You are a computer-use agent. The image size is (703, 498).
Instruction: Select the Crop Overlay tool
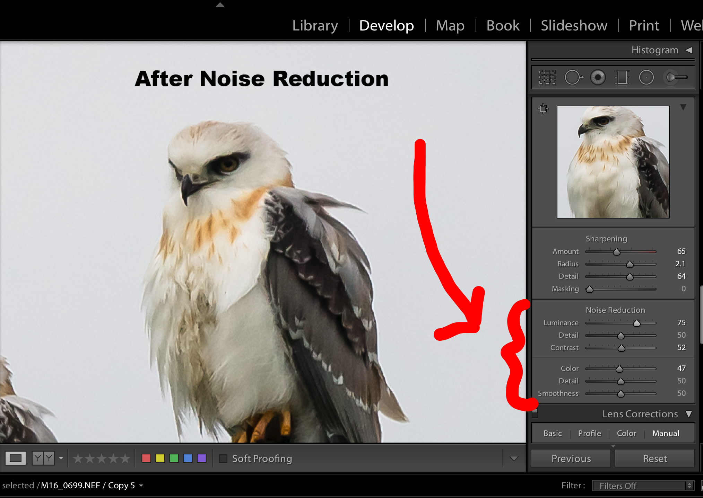pos(547,77)
